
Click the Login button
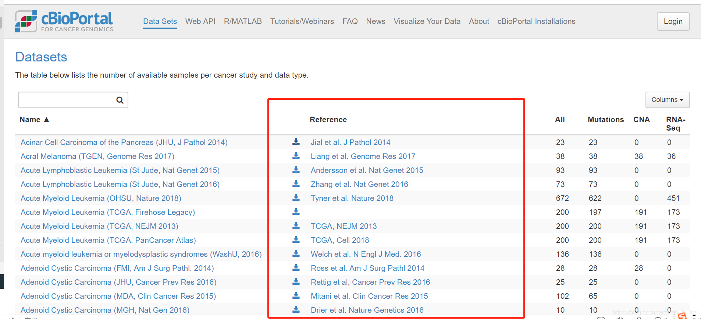point(673,21)
